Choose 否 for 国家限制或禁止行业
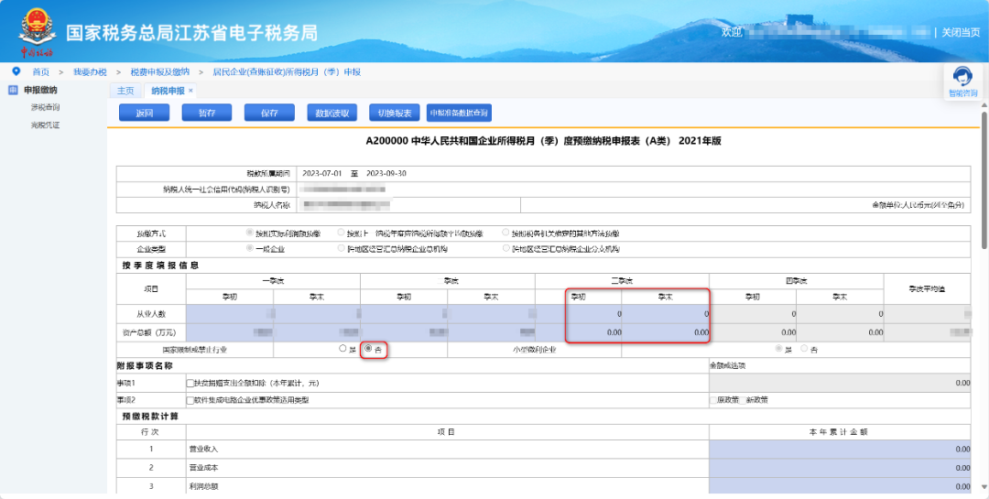Viewport: 989px width, 499px height. [x=368, y=348]
